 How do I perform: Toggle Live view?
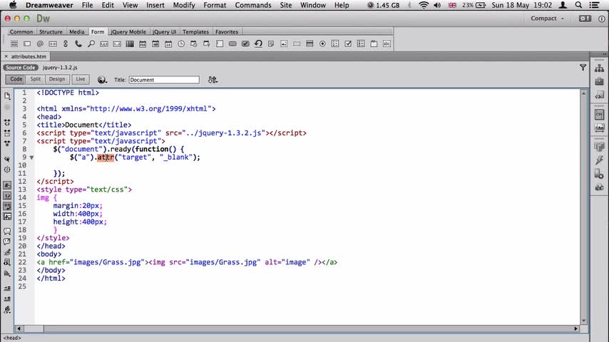81,79
